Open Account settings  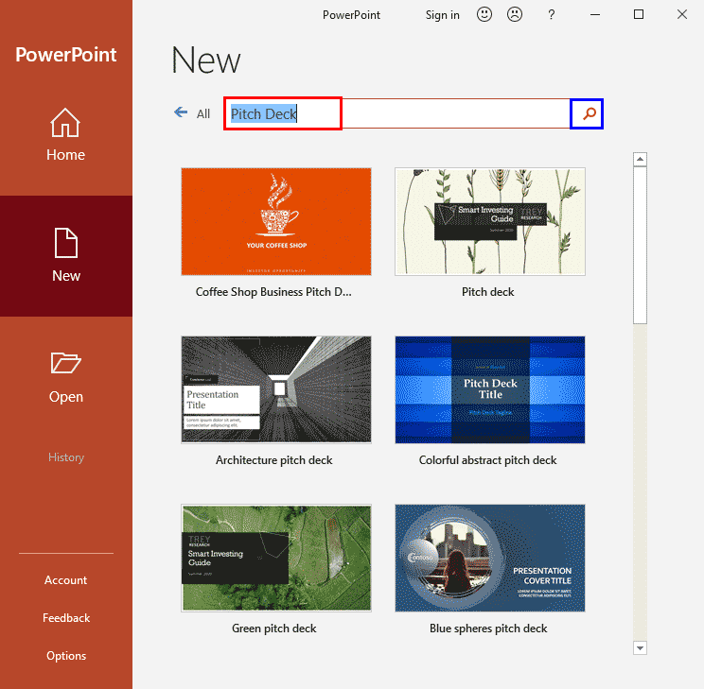[x=66, y=580]
